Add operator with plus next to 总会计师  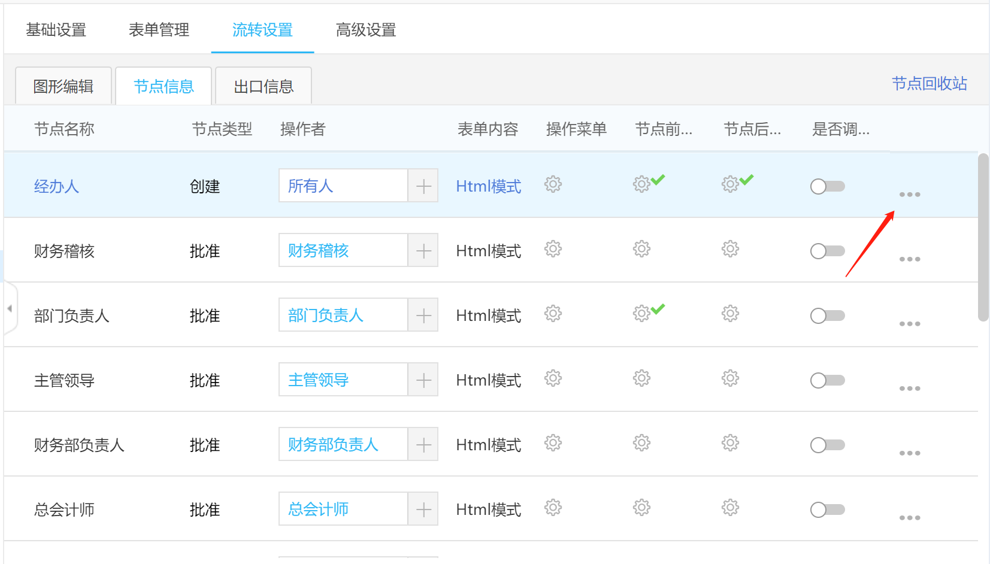coord(423,510)
